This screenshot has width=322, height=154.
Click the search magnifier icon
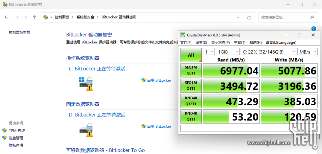tap(312, 17)
